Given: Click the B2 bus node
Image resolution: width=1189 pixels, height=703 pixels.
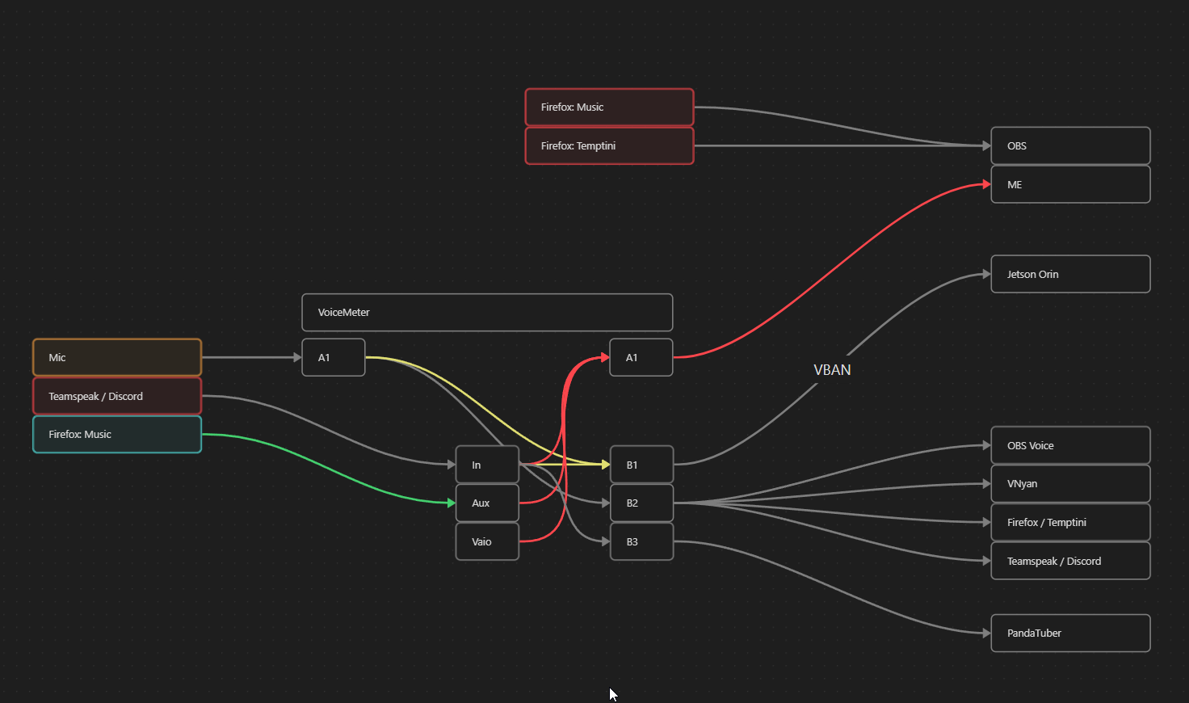Looking at the screenshot, I should [x=641, y=503].
